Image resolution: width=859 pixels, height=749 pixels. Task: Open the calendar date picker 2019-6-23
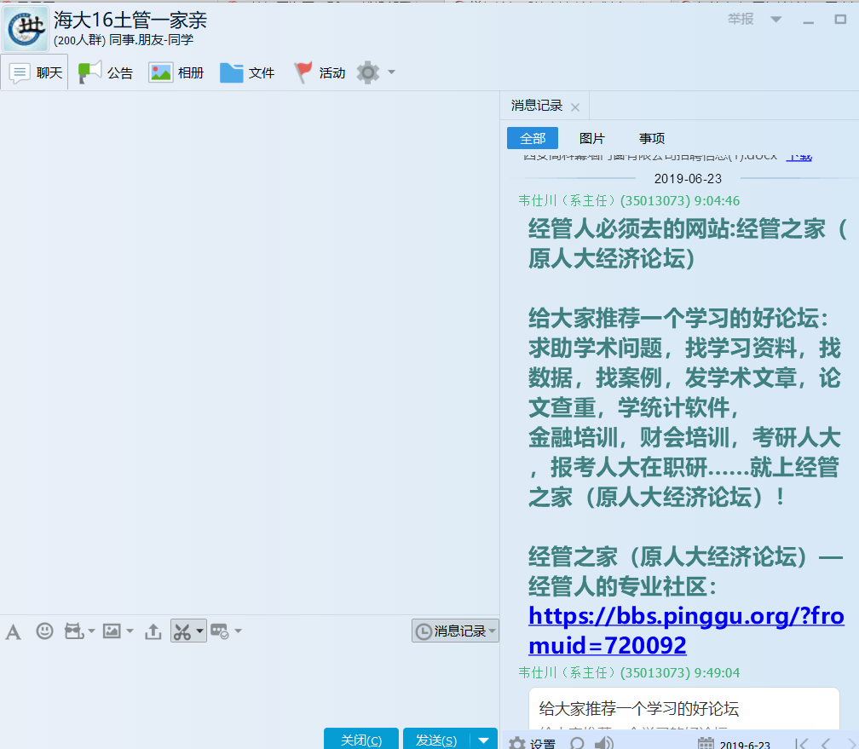(x=734, y=744)
